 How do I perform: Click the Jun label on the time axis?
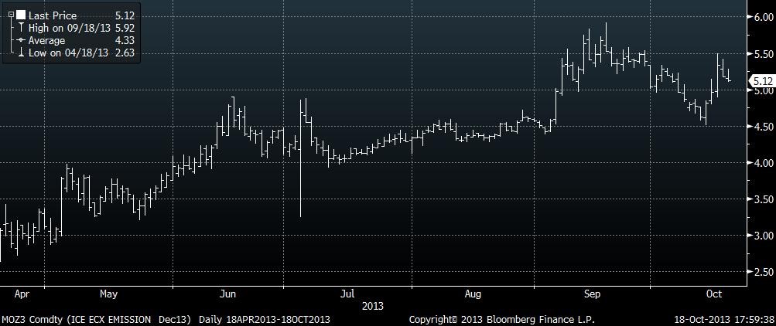(227, 294)
